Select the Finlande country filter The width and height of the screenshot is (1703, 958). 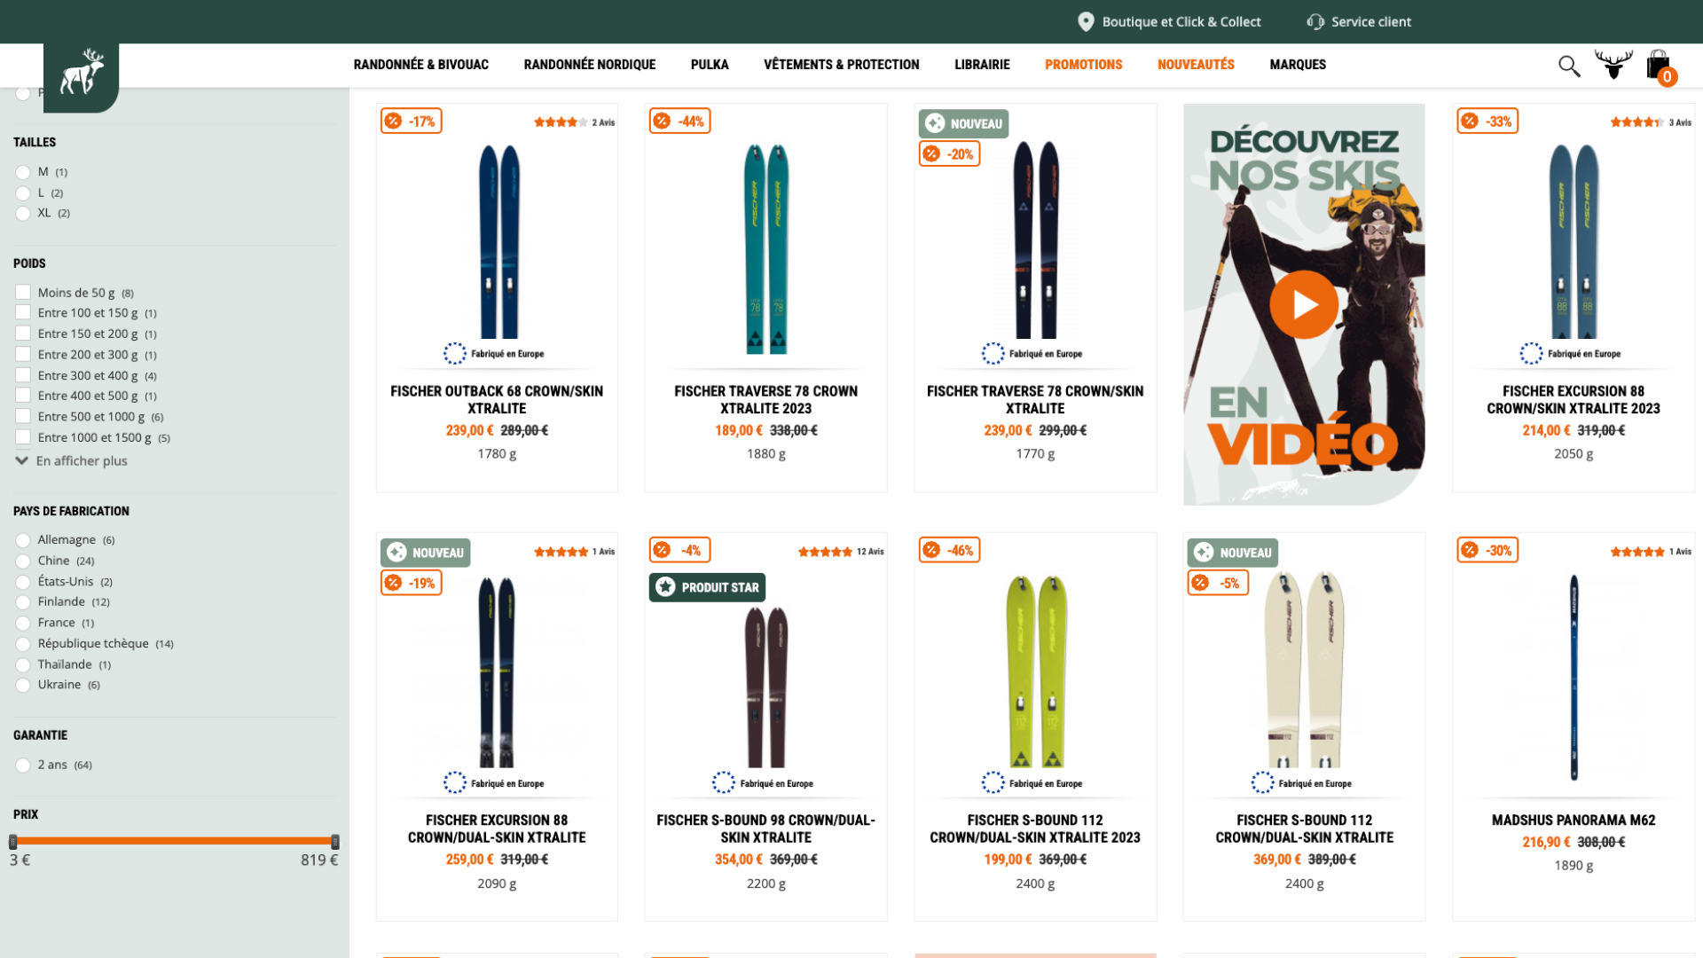pyautogui.click(x=23, y=602)
